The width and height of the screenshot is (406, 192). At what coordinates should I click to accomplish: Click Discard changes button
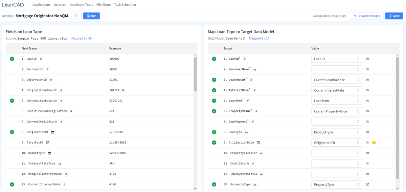[x=367, y=16]
